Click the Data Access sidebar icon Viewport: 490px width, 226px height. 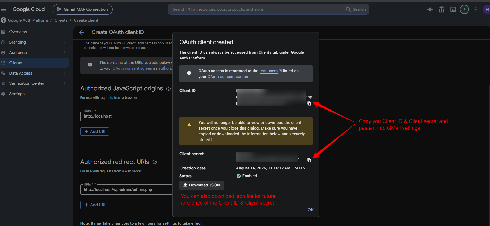click(x=3, y=73)
